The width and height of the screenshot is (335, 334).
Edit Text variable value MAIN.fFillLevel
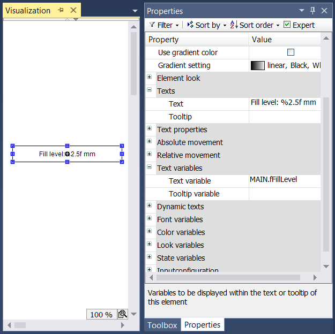285,181
